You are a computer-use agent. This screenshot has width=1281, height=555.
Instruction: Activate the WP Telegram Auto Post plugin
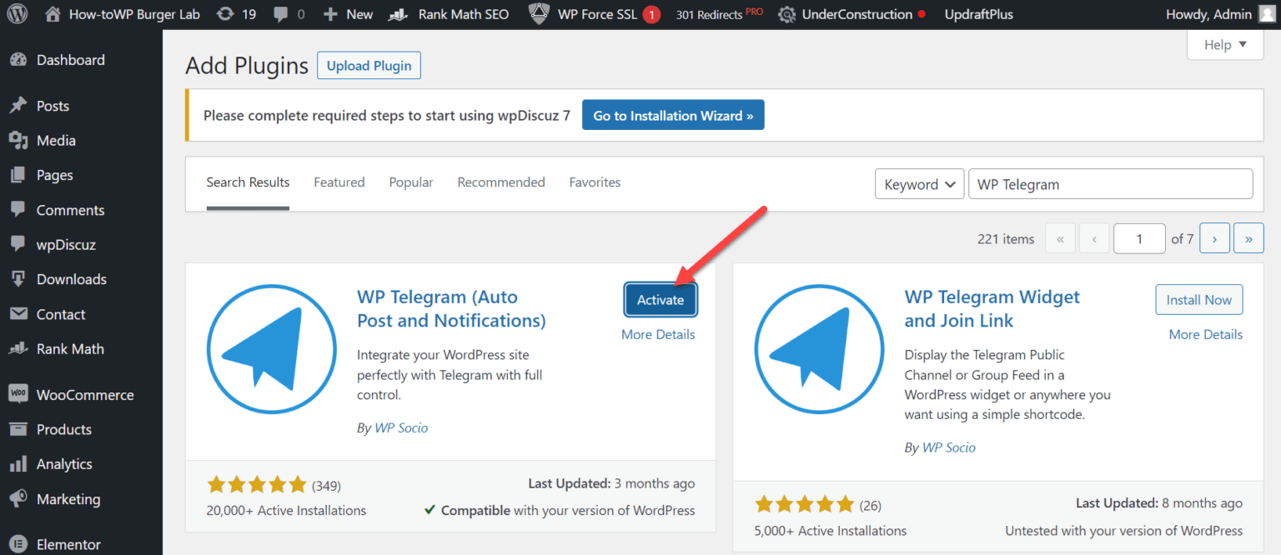pyautogui.click(x=661, y=300)
